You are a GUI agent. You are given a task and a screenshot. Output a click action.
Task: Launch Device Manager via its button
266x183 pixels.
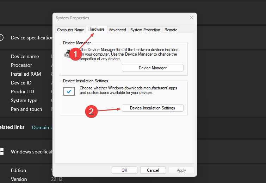click(153, 68)
